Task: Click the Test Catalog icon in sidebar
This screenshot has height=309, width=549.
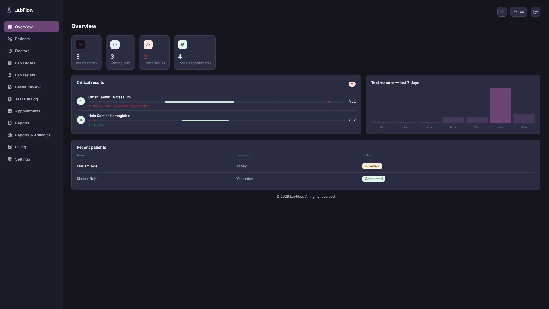Action: (10, 99)
